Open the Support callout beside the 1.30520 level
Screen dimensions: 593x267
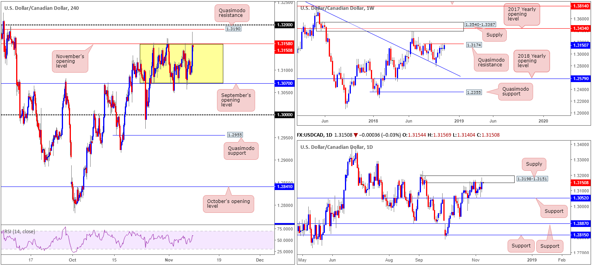(554, 211)
